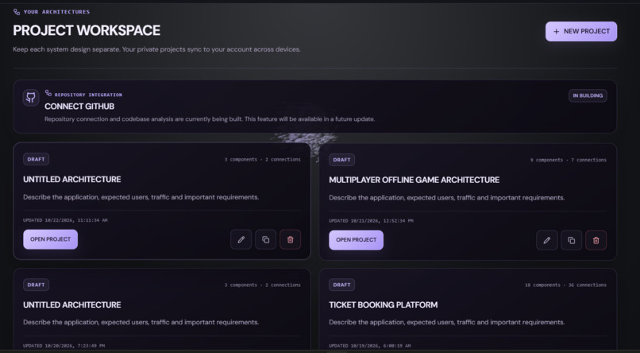Click the link icon beside Your Architectures
The image size is (640, 353).
17,12
